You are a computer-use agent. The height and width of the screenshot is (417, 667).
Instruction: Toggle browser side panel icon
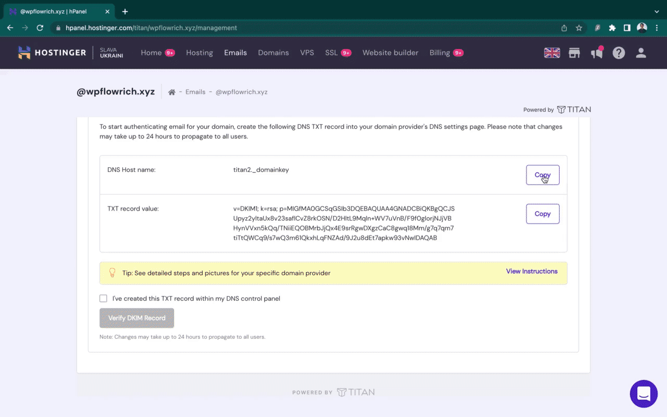point(627,28)
